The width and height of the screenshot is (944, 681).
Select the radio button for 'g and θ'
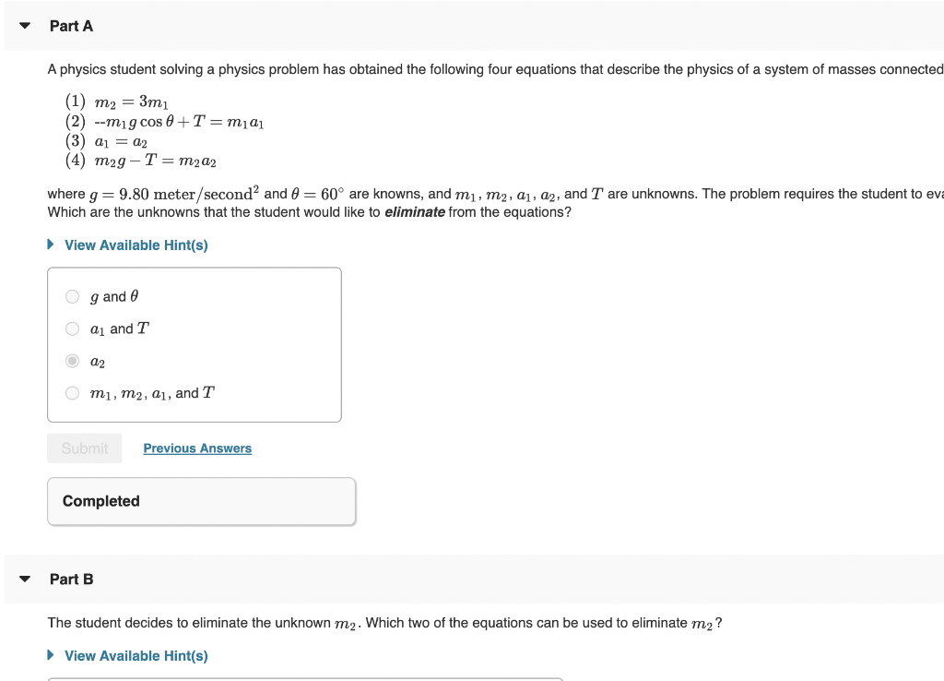[72, 296]
